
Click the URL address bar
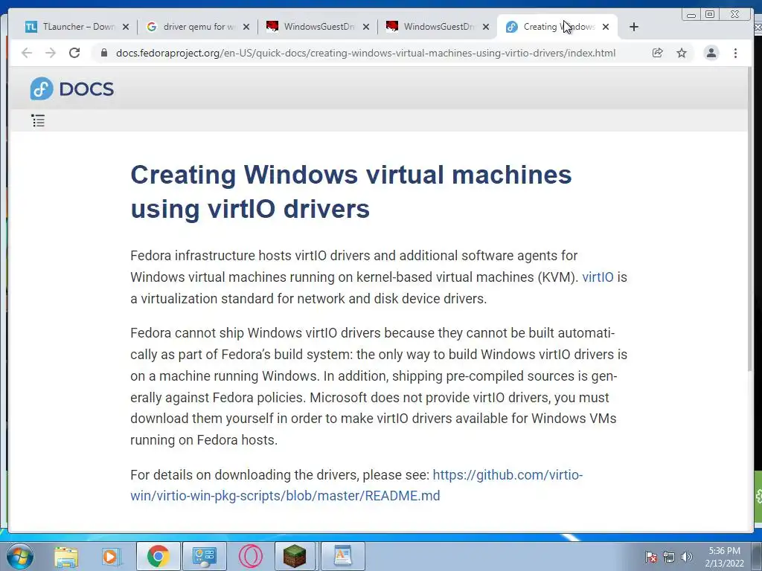(x=365, y=53)
